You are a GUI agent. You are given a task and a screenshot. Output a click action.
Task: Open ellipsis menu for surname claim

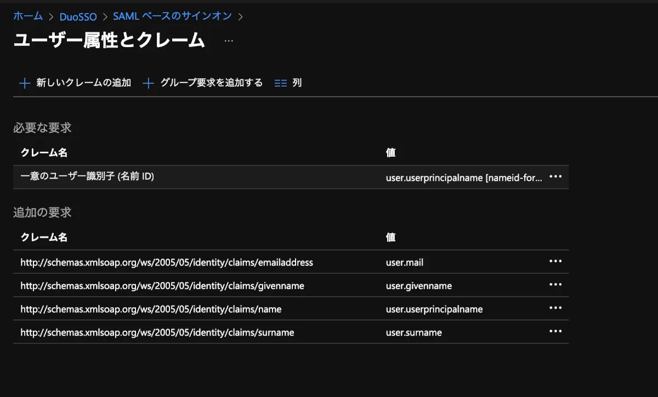(555, 332)
